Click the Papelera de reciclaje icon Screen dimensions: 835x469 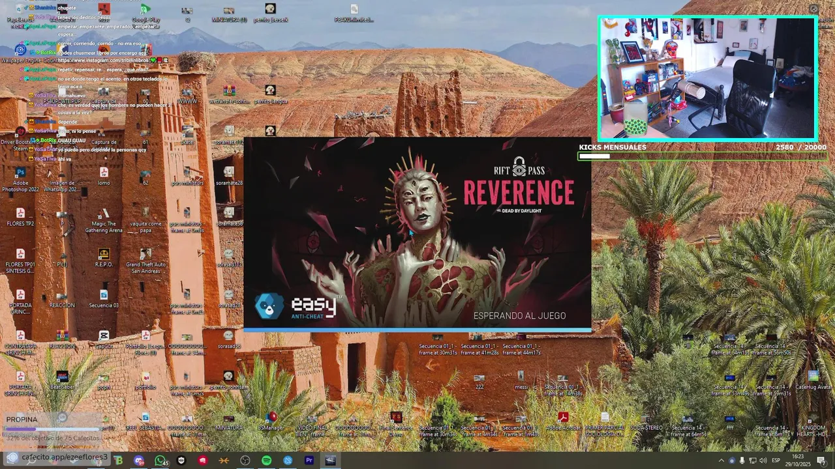click(x=20, y=16)
